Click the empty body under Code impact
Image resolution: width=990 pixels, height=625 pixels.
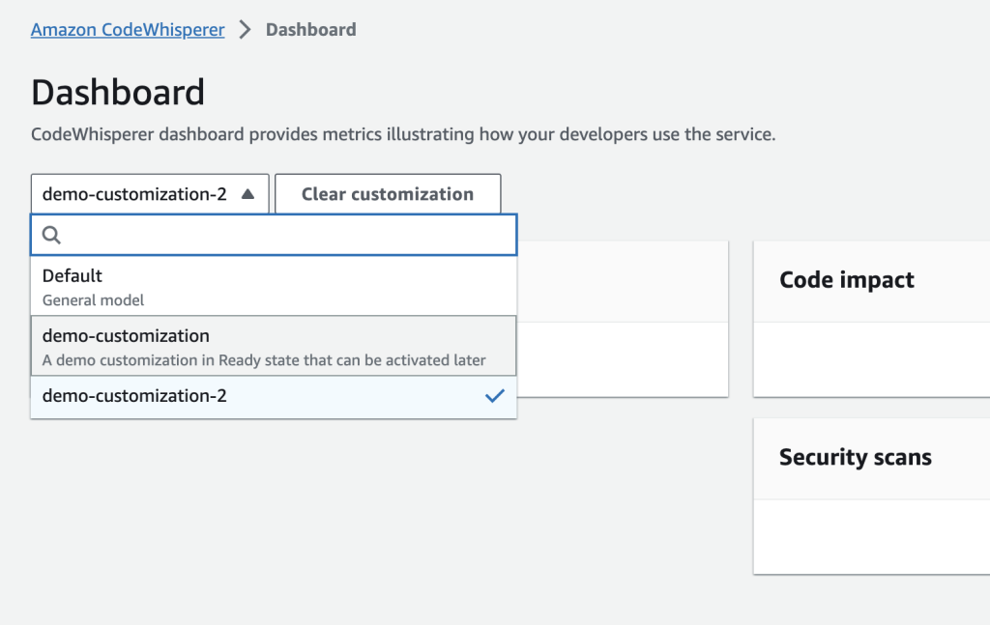[870, 359]
